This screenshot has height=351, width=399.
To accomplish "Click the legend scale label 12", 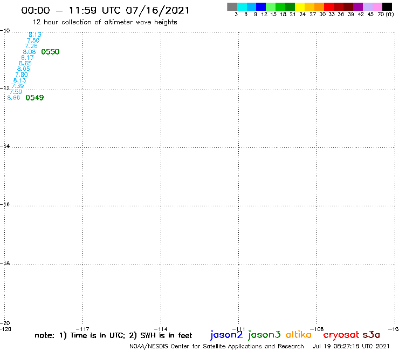I will point(264,15).
